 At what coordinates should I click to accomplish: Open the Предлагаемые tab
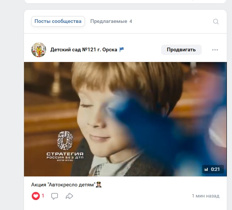(x=109, y=21)
